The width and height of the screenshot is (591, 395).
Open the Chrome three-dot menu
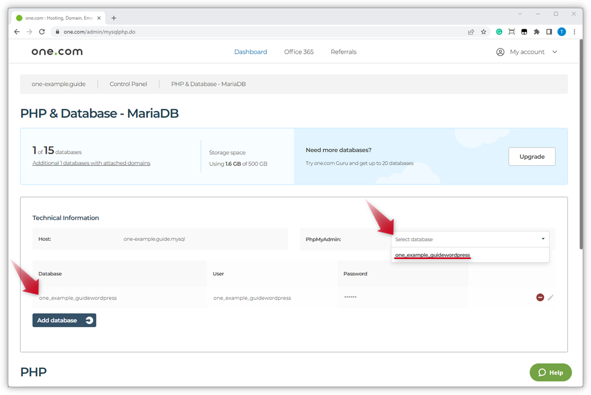point(574,32)
